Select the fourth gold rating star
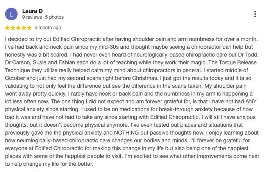The image size is (268, 172). [24, 28]
